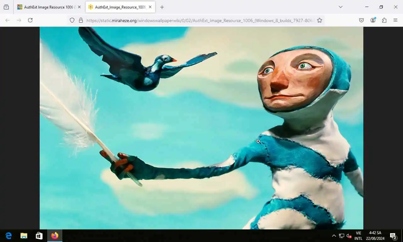
Task: Focus the static.miraheze.org URL address bar
Action: click(x=200, y=20)
